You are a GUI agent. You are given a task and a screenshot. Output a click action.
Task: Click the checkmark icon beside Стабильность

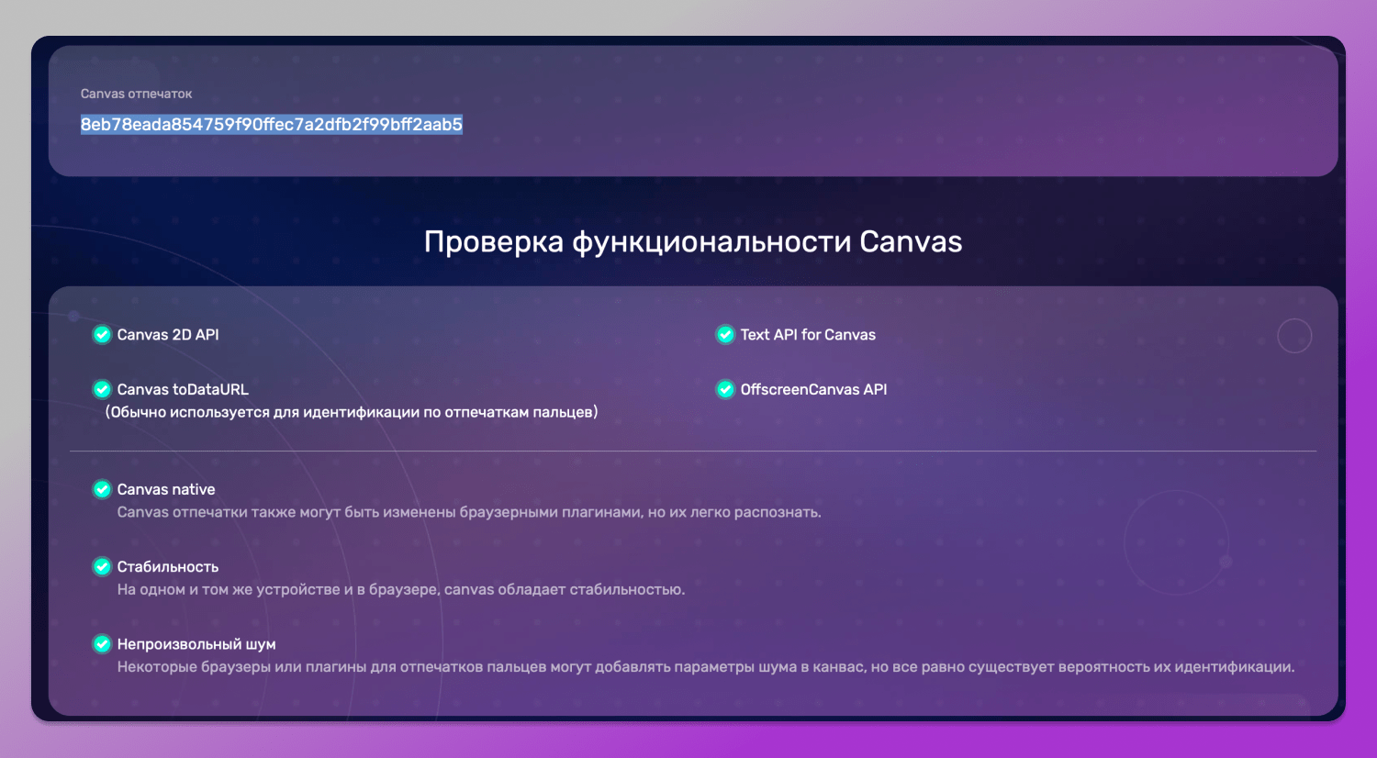[102, 567]
